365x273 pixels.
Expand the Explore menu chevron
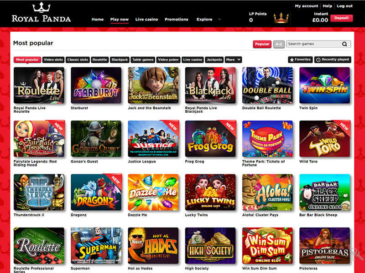click(x=219, y=20)
